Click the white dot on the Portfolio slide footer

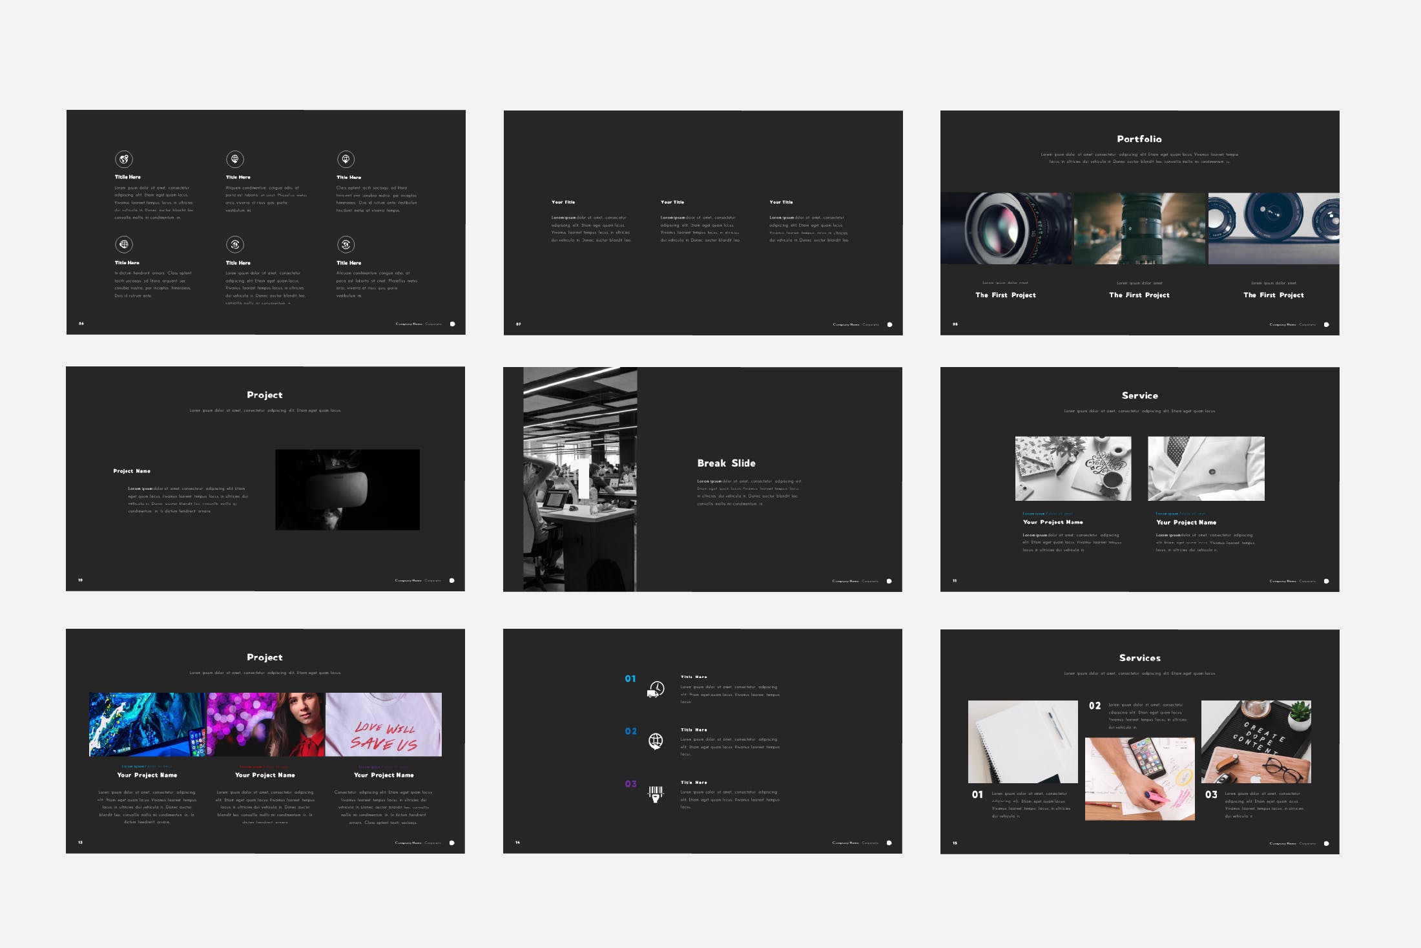click(x=1326, y=324)
